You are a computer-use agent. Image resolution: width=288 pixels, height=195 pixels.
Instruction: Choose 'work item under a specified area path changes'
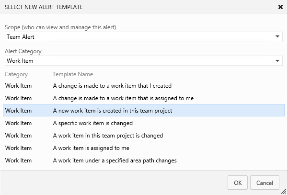[x=115, y=161]
